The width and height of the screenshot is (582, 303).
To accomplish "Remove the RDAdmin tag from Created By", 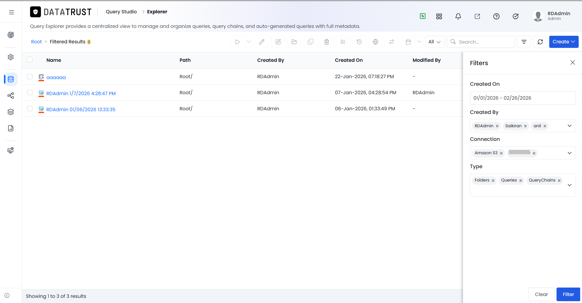I will [x=497, y=126].
